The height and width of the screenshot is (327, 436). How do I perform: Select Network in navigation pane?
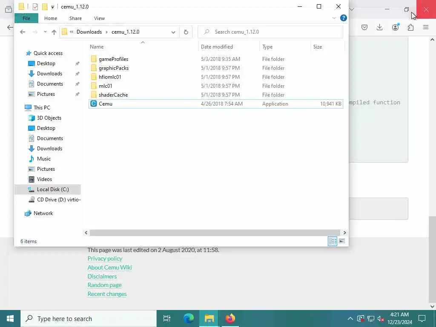pyautogui.click(x=43, y=213)
